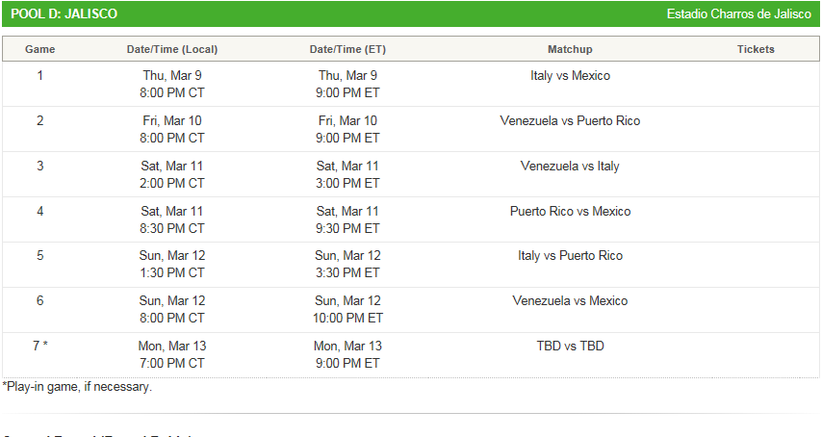This screenshot has height=437, width=822.
Task: Click Sat, Mar 11 2:00 PM CT
Action: [x=172, y=175]
